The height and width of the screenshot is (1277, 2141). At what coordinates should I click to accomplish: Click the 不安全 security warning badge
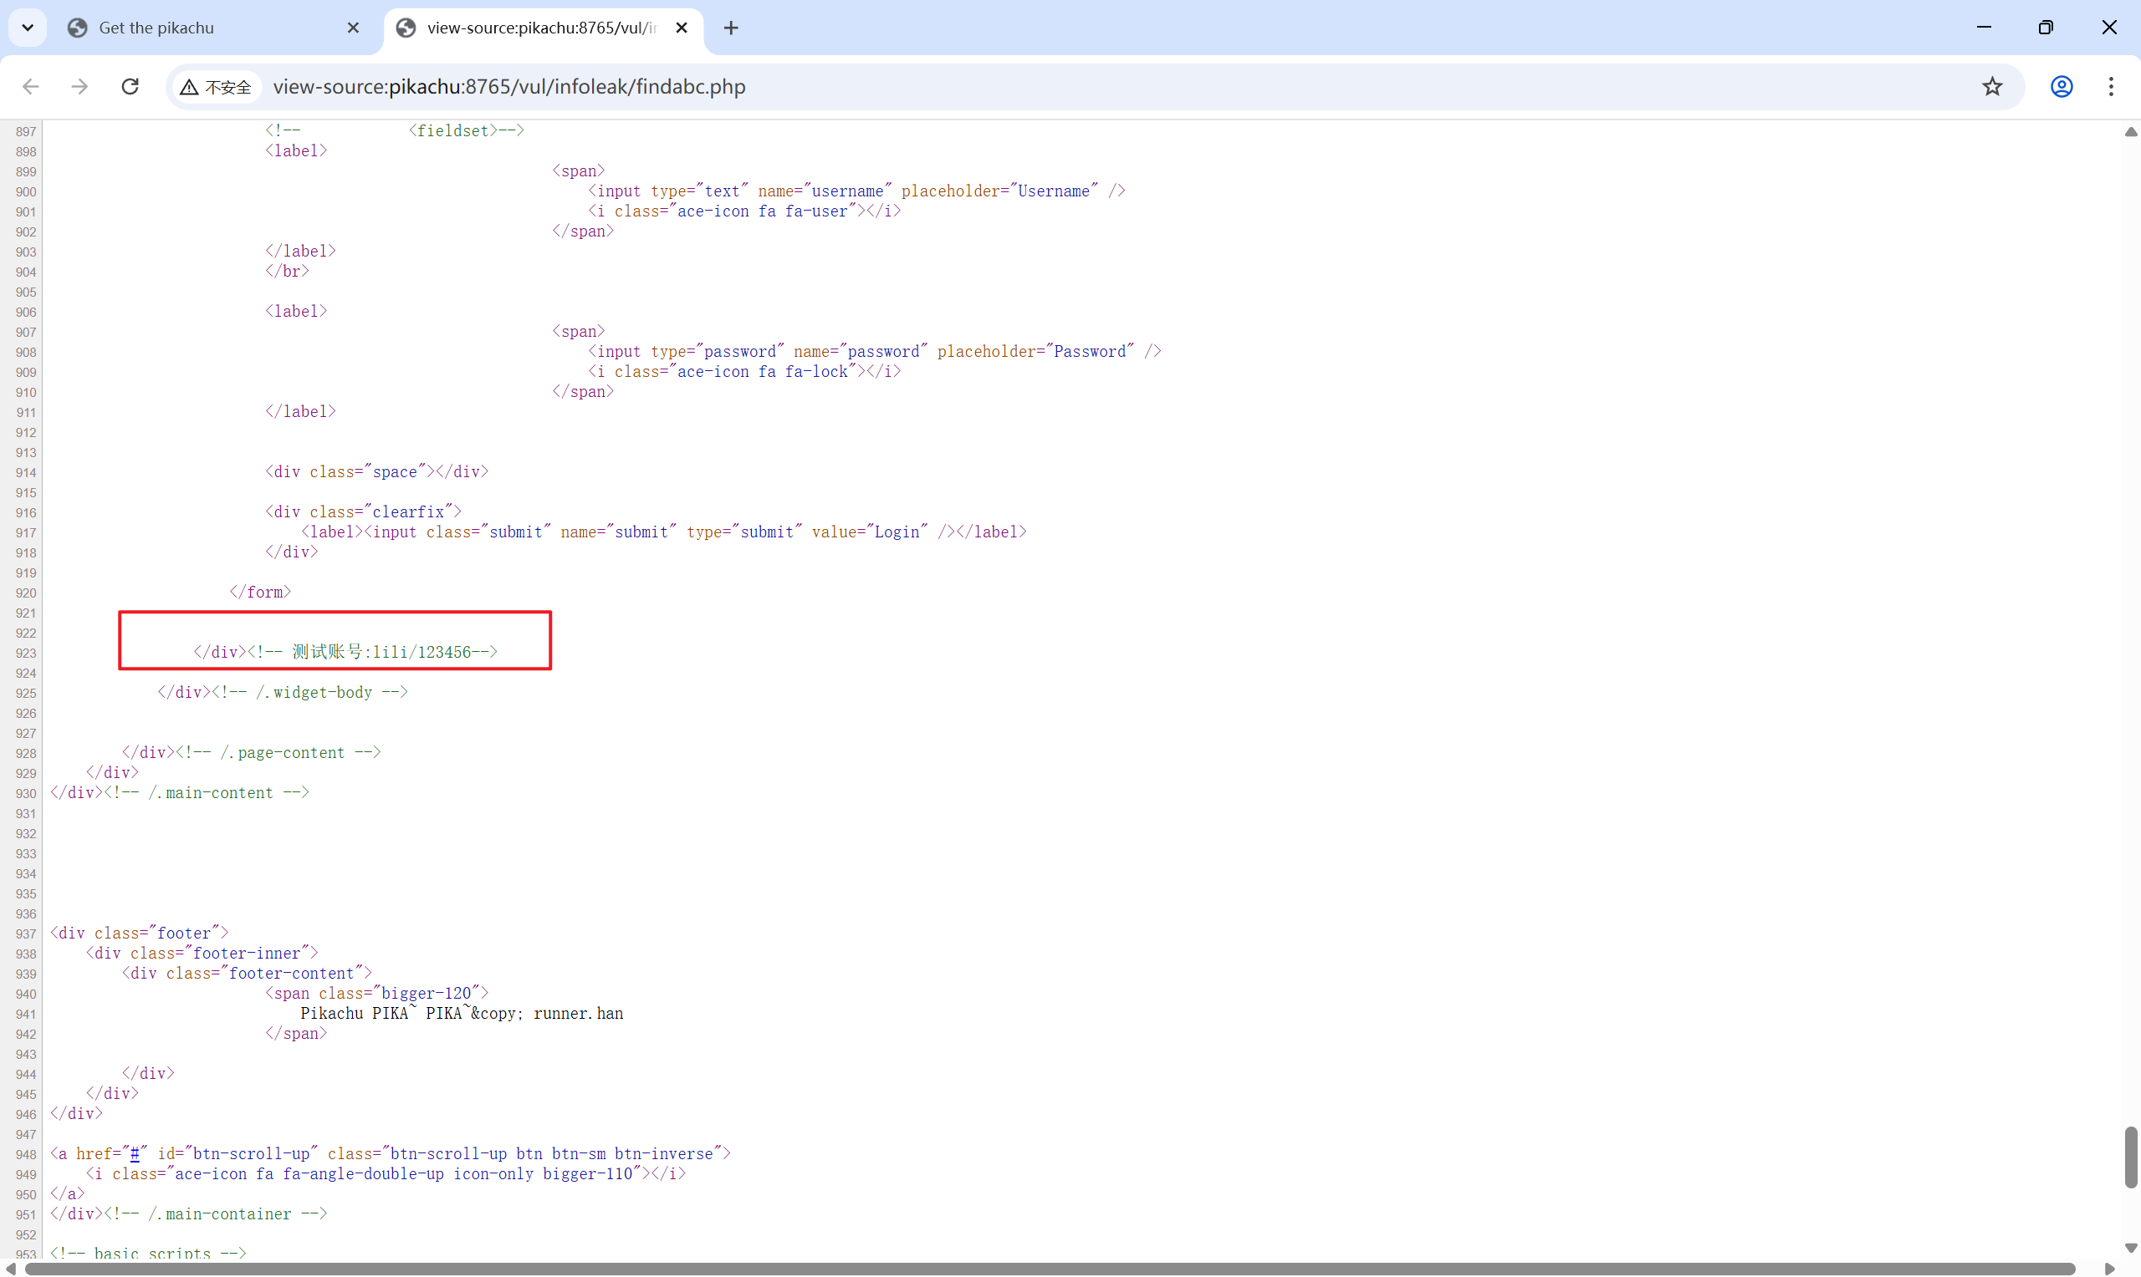(216, 87)
